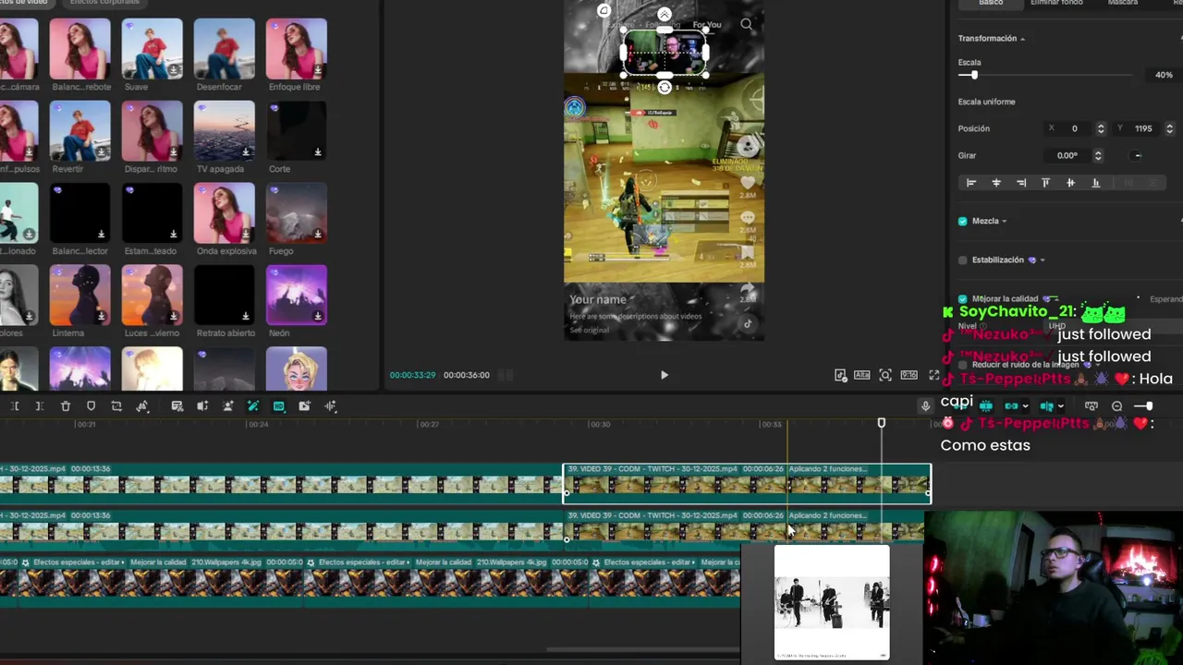Select the Neón effect thumbnail

pyautogui.click(x=296, y=296)
